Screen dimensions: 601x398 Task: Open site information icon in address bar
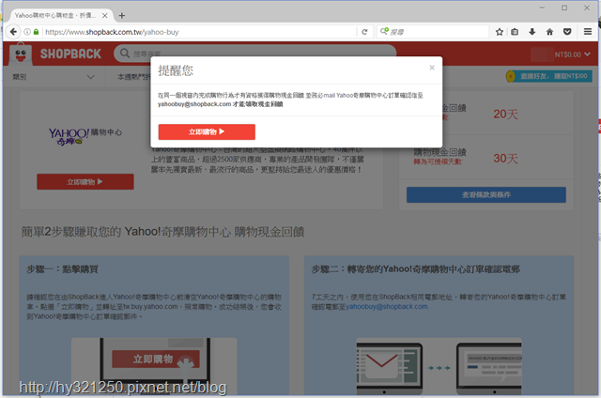(27, 32)
